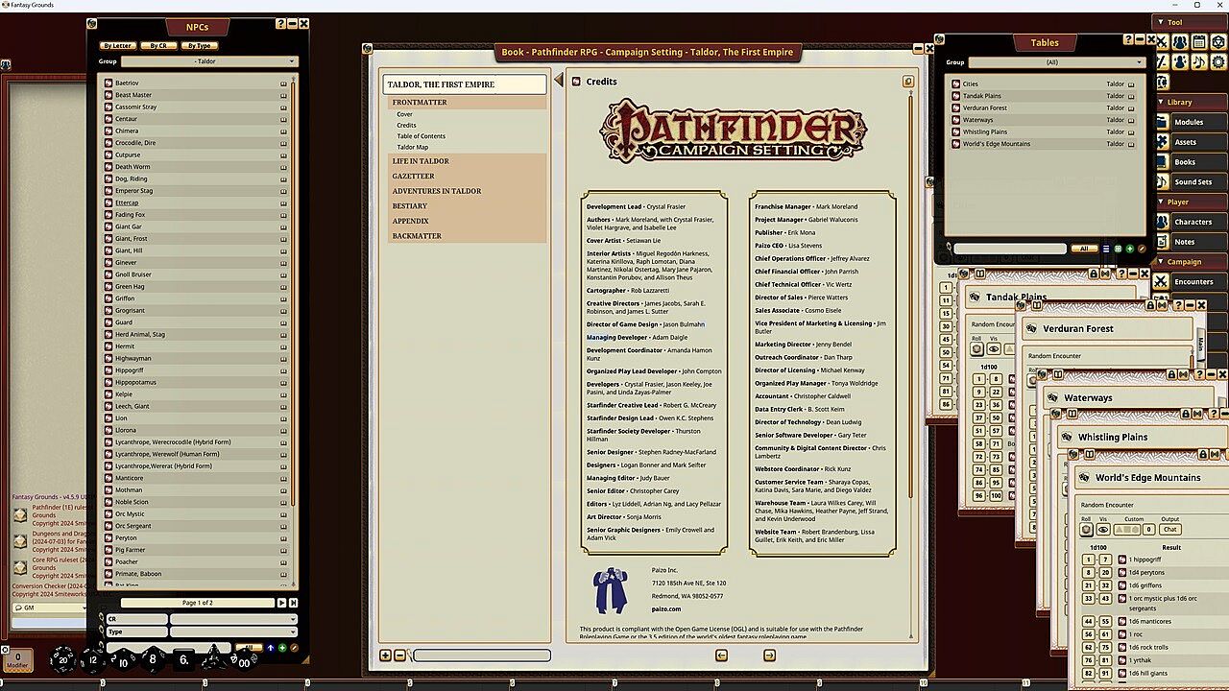Toggle visibility eye in Tandak Plains table
1229x691 pixels.
(996, 349)
